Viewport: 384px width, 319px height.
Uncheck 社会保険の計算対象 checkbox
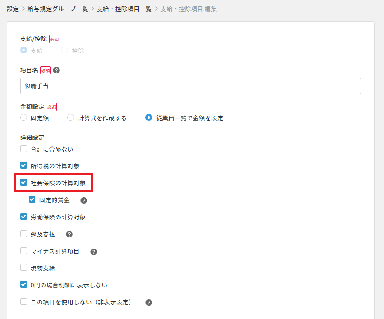coord(24,183)
